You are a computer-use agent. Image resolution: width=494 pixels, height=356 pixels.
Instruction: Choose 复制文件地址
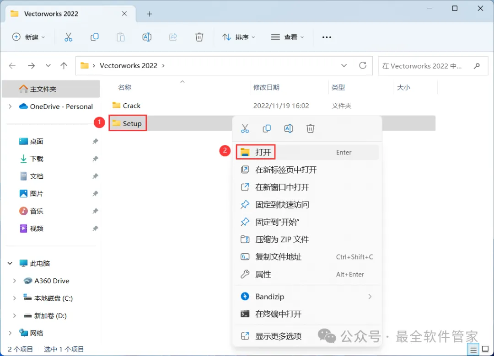(307, 257)
